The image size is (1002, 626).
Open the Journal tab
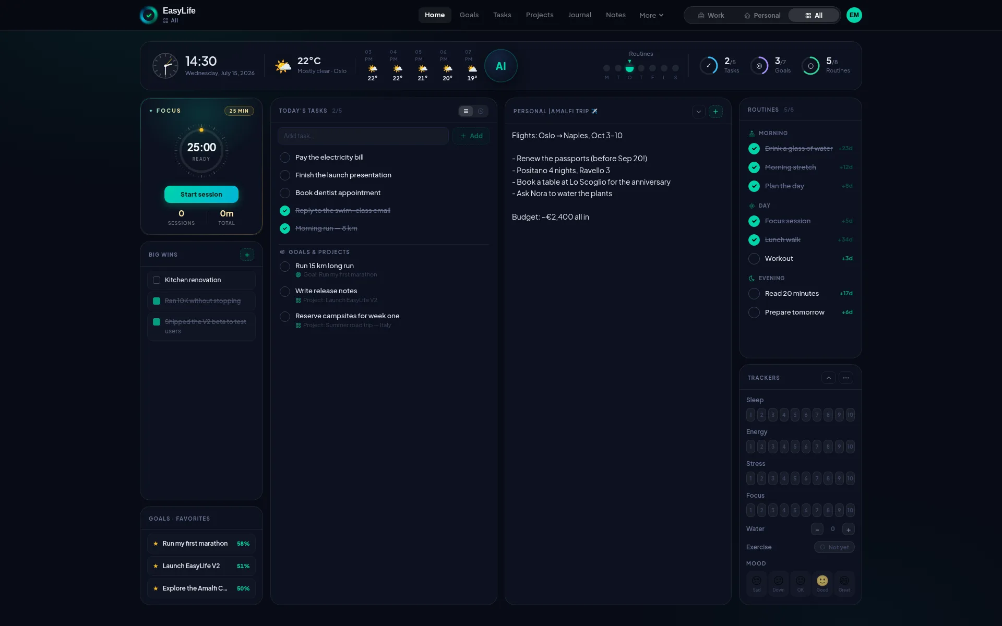point(580,15)
